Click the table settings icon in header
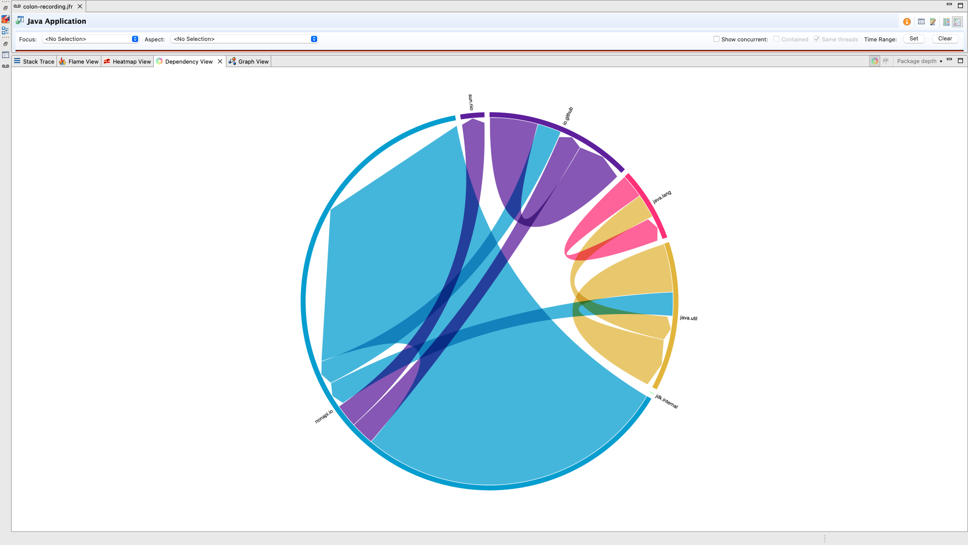This screenshot has width=968, height=545. [921, 22]
